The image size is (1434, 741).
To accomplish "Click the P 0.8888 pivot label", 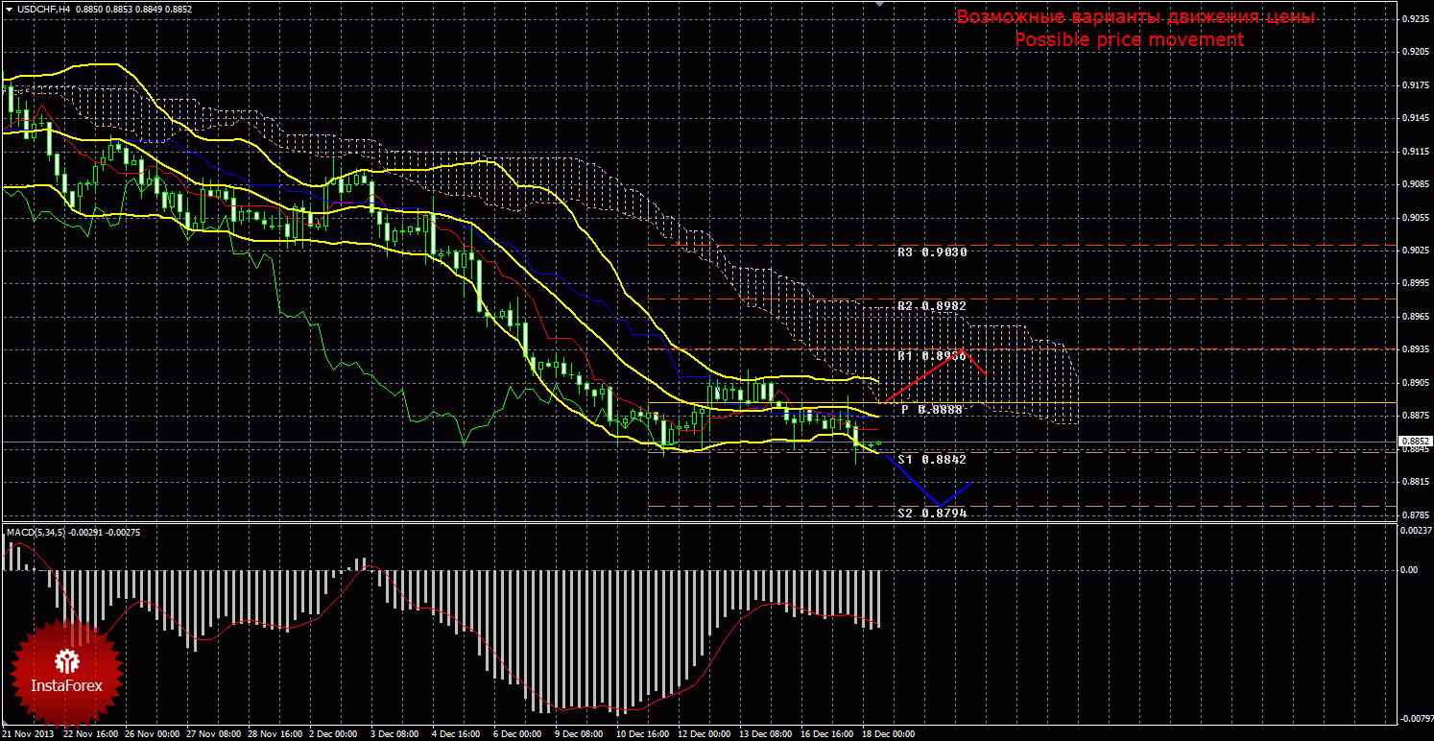I will pyautogui.click(x=932, y=410).
